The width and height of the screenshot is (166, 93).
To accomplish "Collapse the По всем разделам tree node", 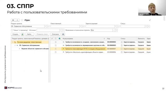I will point(13,42).
